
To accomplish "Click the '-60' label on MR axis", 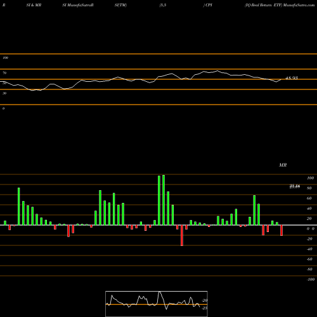I will click(x=309, y=259).
